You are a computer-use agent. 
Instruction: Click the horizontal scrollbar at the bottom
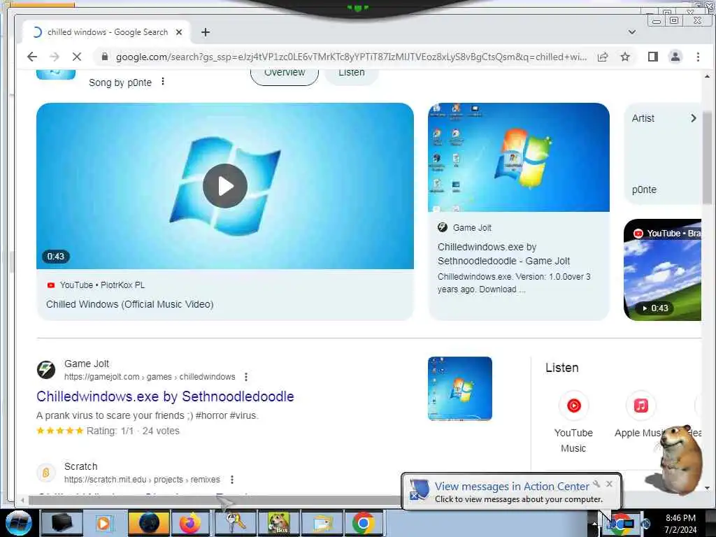[x=215, y=501]
